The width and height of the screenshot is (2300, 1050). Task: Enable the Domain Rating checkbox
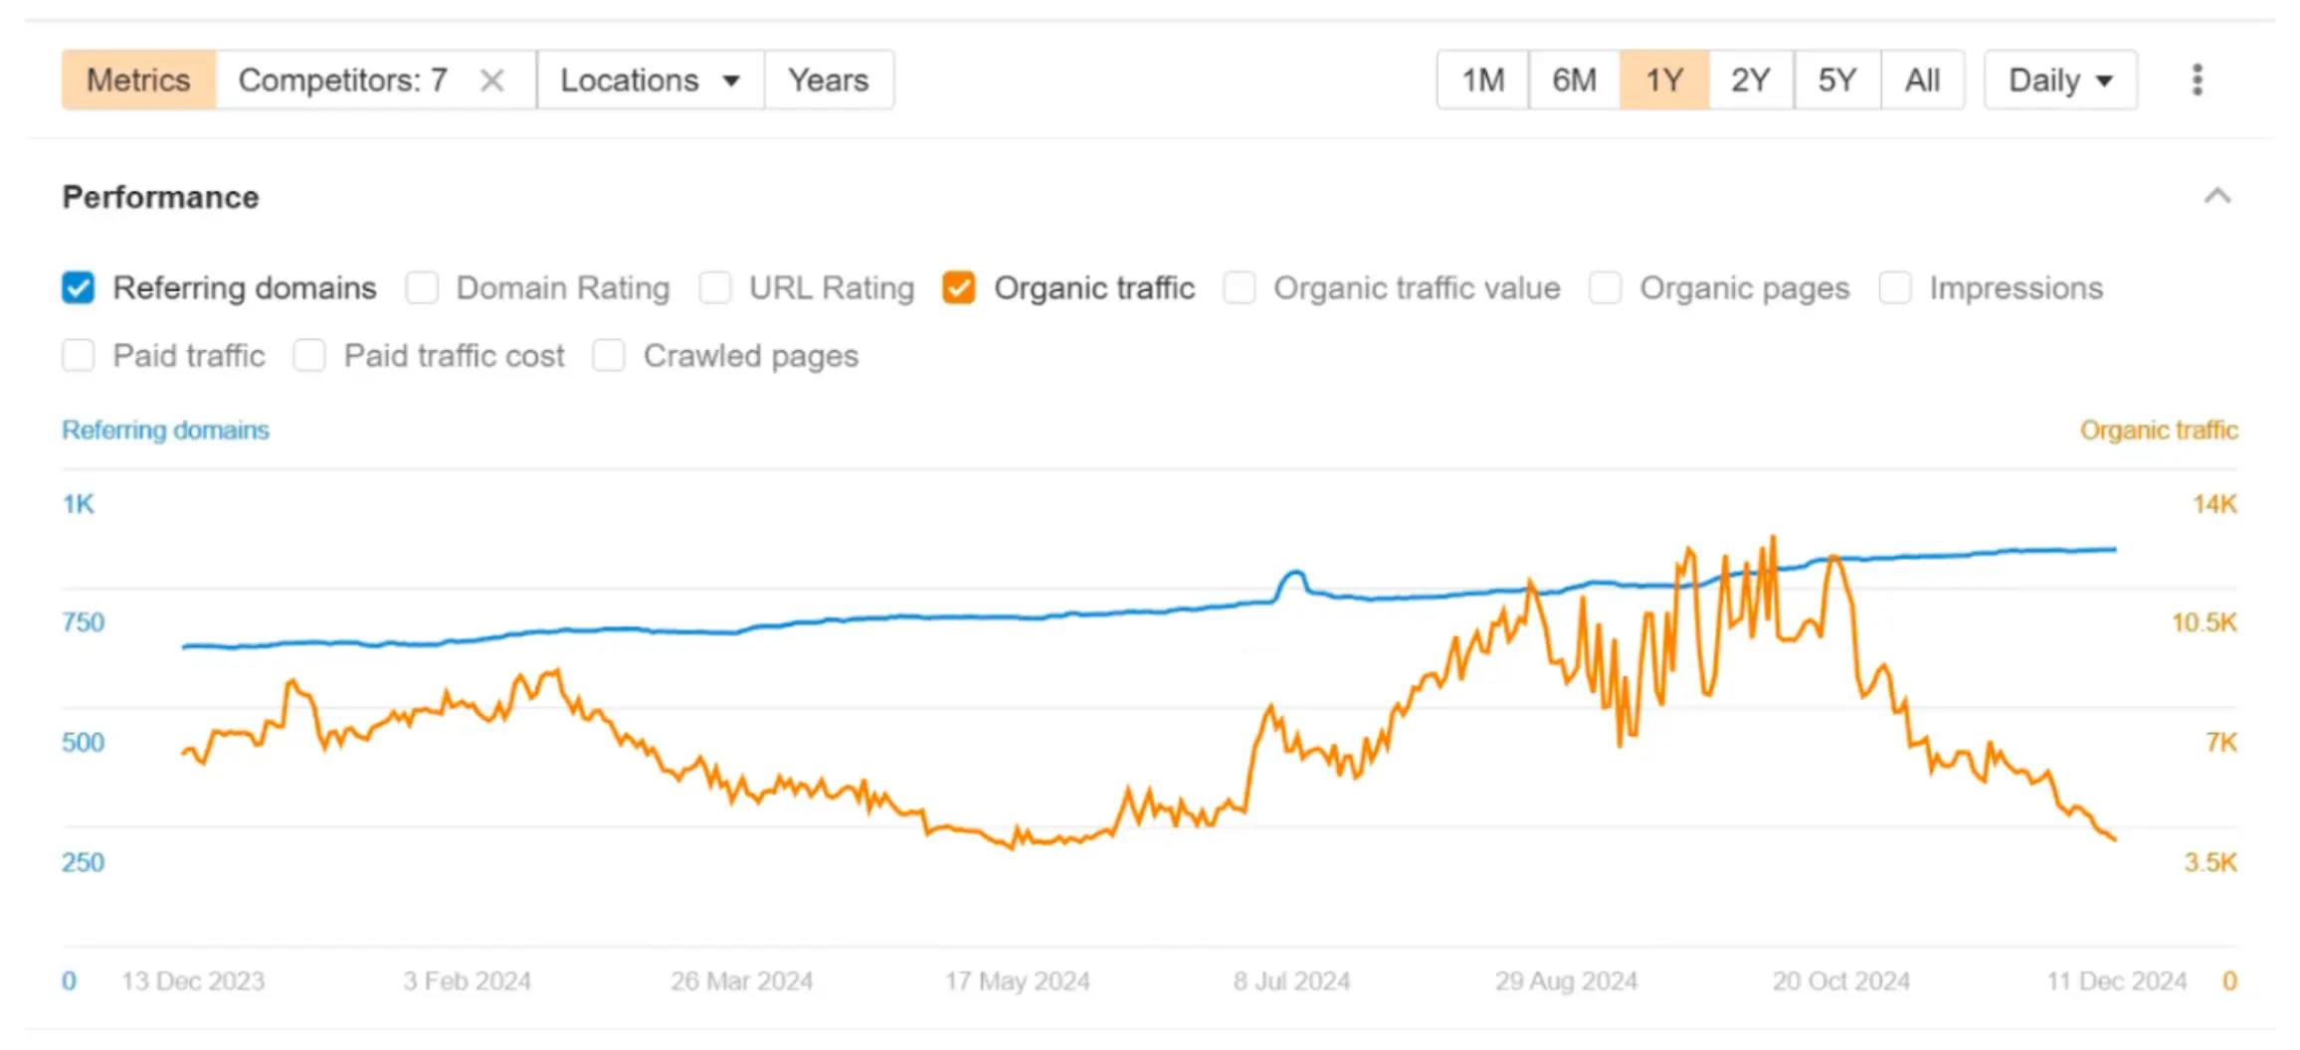coord(422,288)
